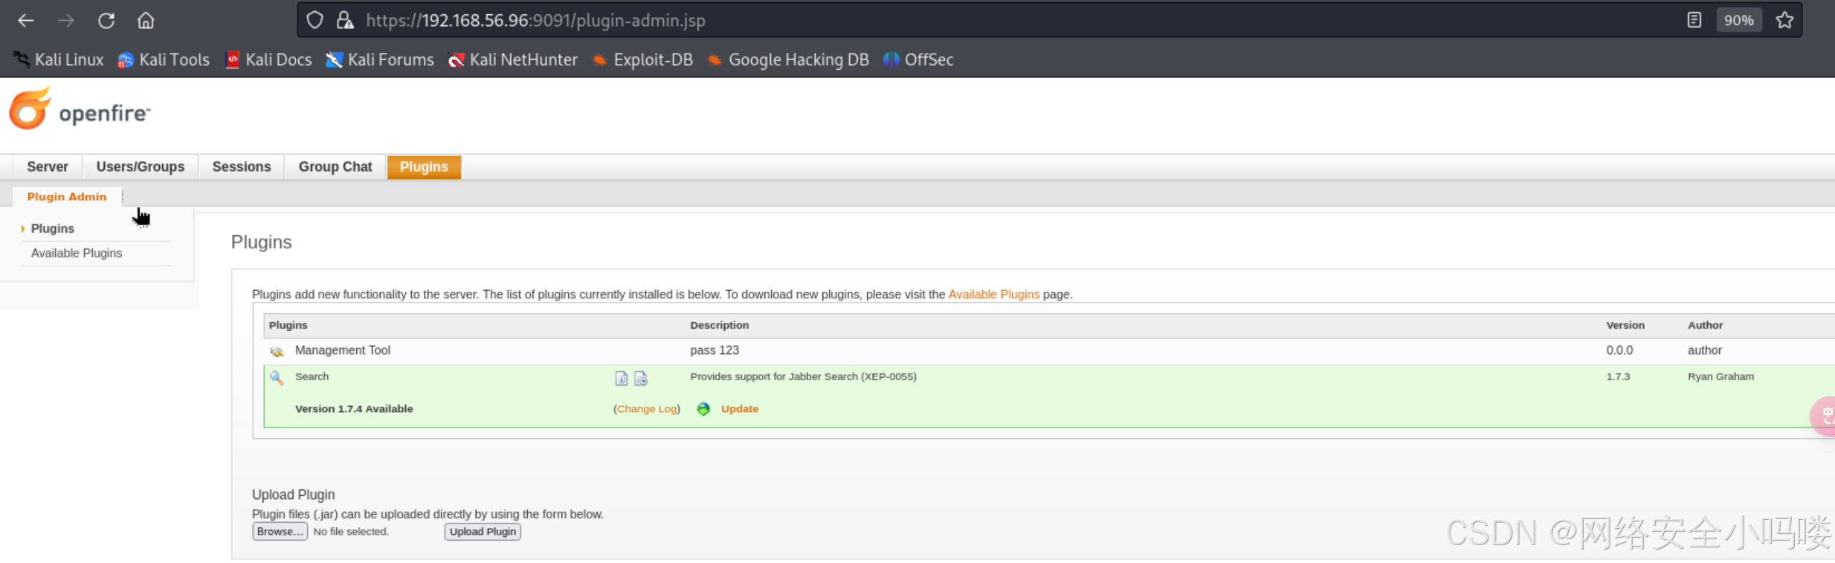
Task: Click the address bar URL
Action: point(535,20)
